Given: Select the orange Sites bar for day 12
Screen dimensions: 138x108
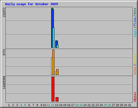Looking at the screenshot, I should pos(53,62).
